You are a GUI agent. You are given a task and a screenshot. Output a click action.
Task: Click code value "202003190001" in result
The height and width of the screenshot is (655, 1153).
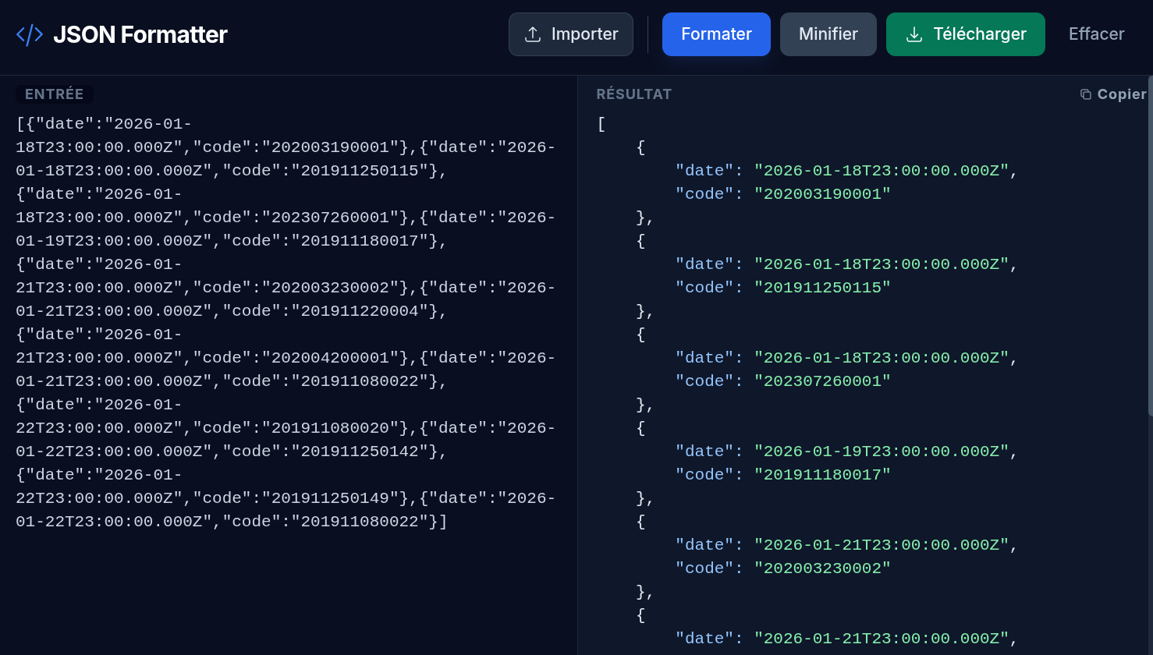coord(822,194)
